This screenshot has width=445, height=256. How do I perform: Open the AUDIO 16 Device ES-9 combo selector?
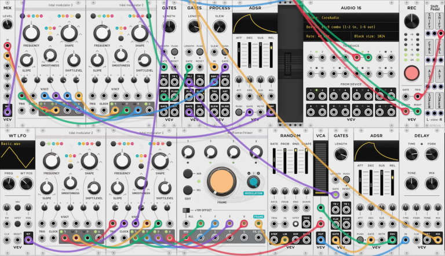pyautogui.click(x=351, y=27)
